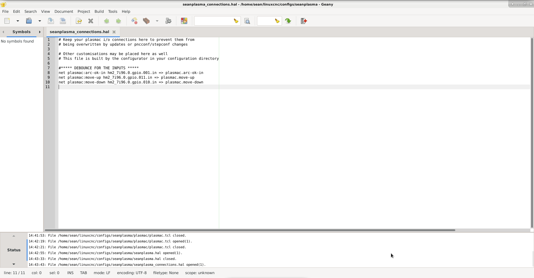The height and width of the screenshot is (278, 534).
Task: Compile the current file icon
Action: pos(134,21)
